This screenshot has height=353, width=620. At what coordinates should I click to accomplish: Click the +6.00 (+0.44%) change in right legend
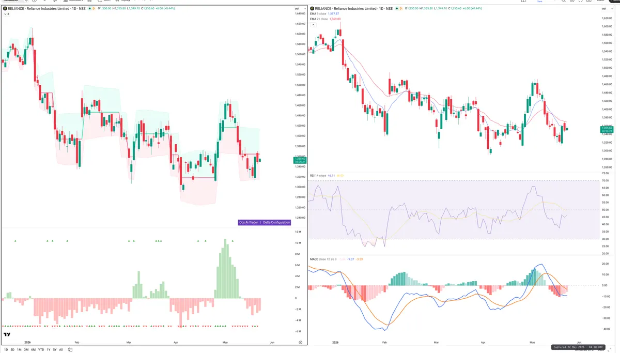[473, 8]
